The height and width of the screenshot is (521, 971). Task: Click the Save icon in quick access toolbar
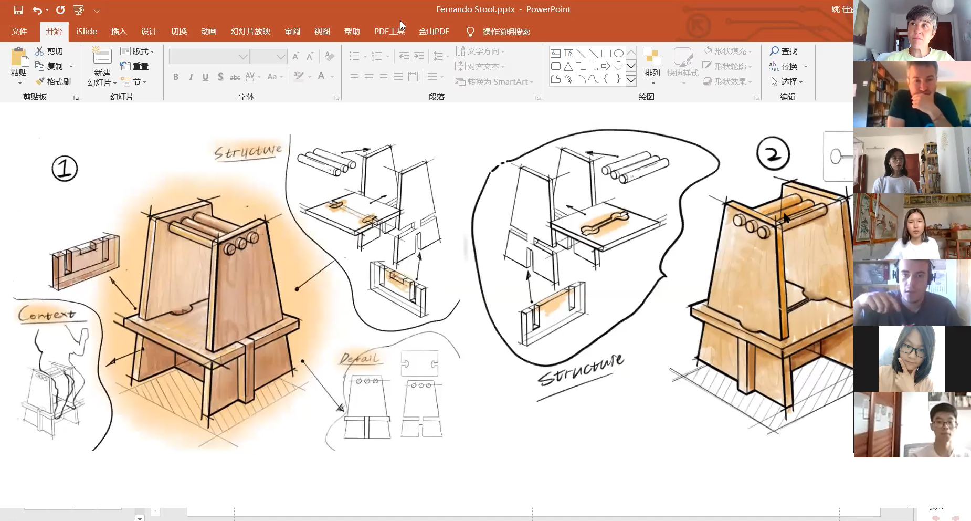(18, 10)
